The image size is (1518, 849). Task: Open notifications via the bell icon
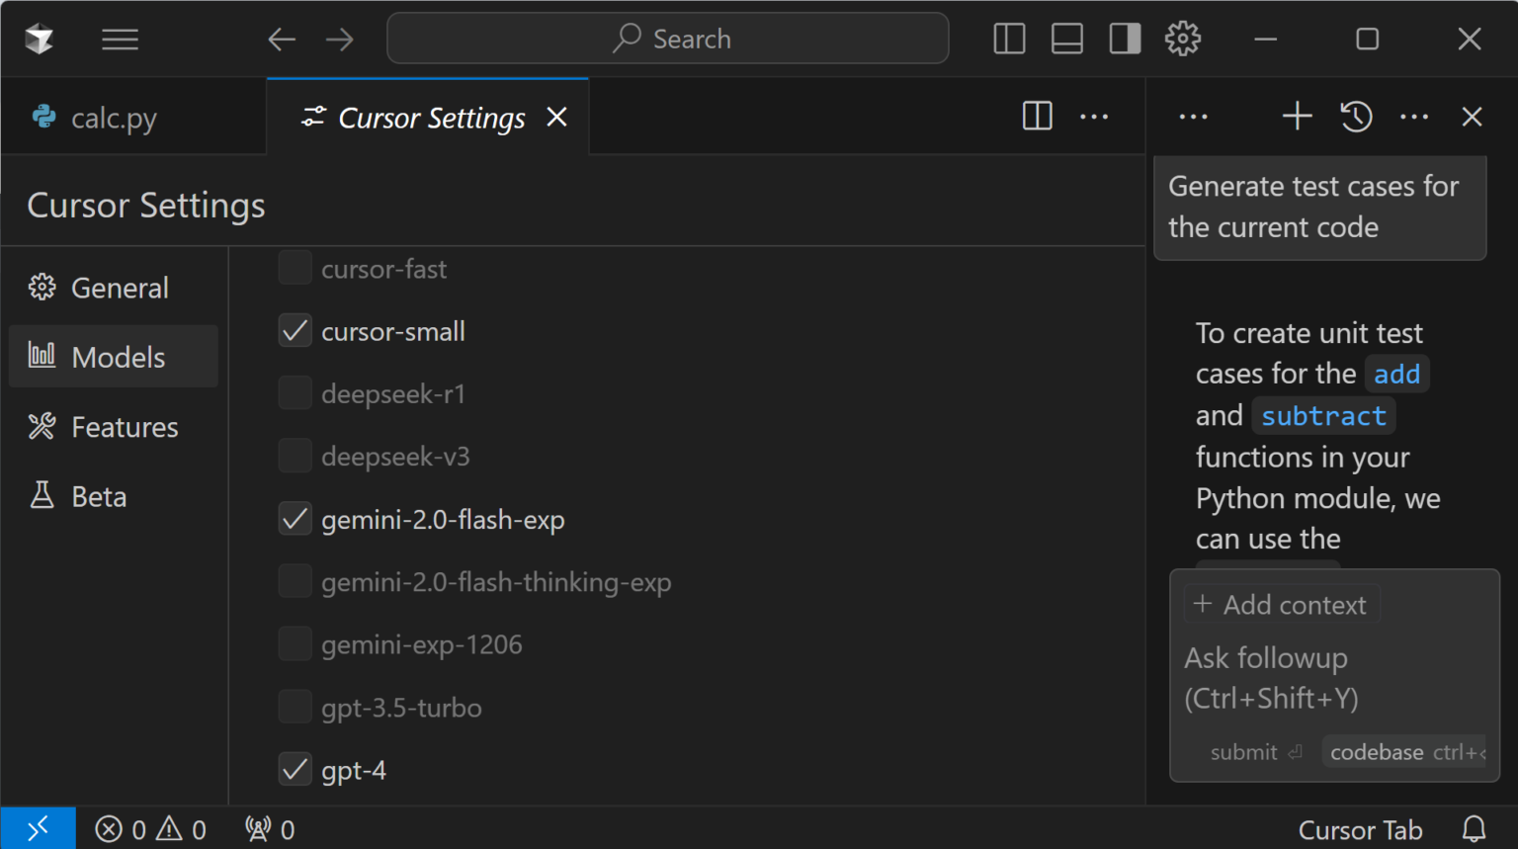[x=1474, y=829]
